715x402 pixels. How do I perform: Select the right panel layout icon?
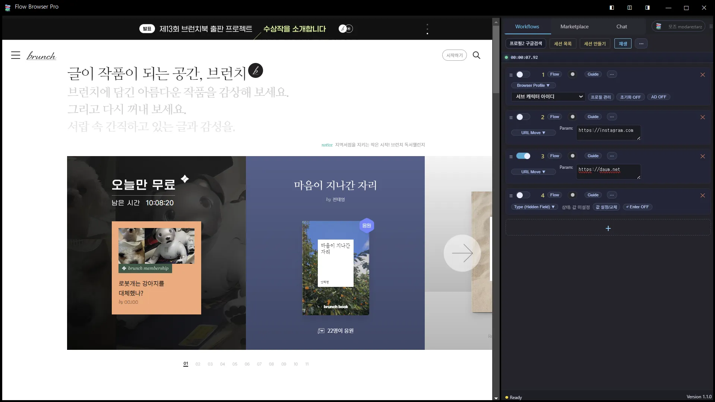pos(648,7)
